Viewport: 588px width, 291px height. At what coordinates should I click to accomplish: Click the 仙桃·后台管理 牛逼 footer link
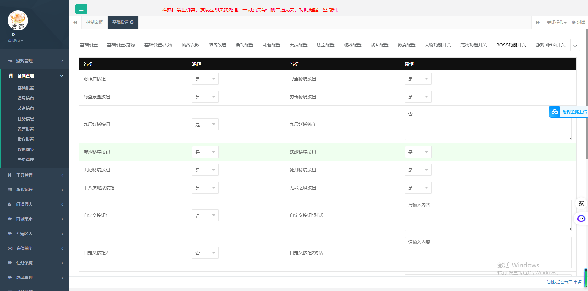(564, 282)
